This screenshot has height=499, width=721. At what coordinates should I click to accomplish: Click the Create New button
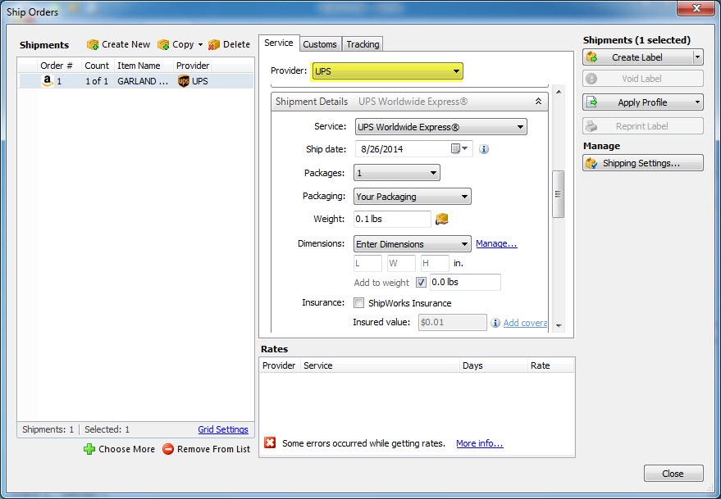(x=119, y=44)
